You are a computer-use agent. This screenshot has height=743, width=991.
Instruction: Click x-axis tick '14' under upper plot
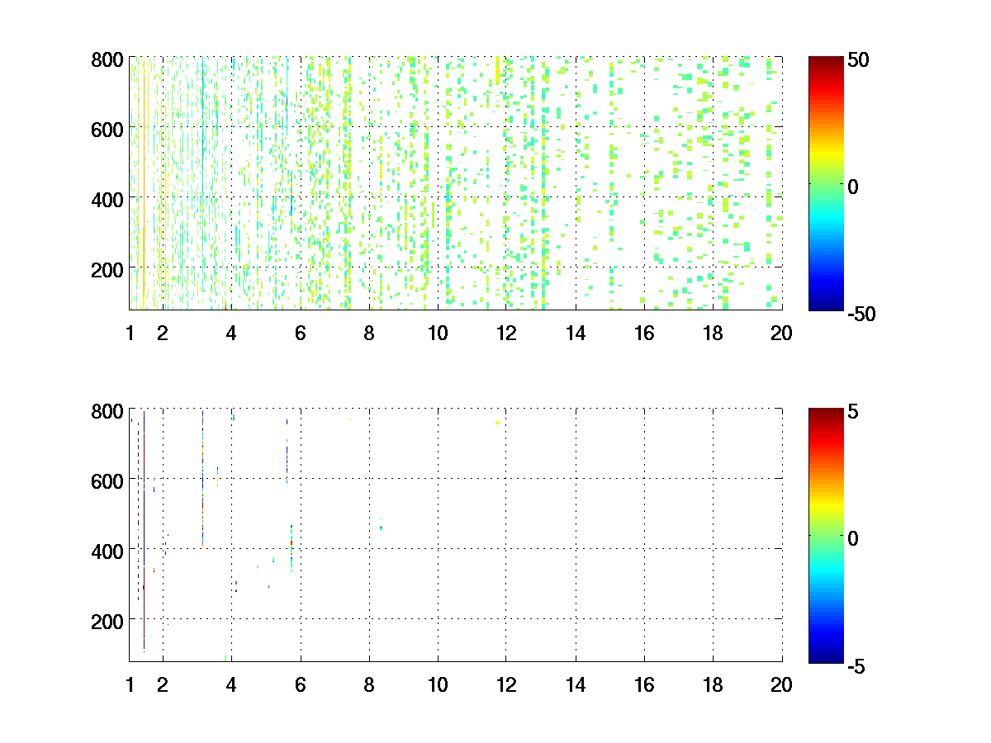click(576, 334)
